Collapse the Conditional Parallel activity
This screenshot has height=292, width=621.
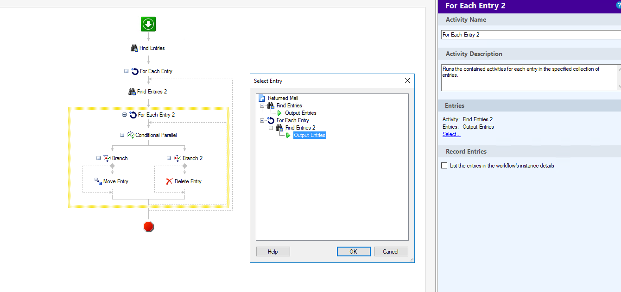click(x=122, y=135)
